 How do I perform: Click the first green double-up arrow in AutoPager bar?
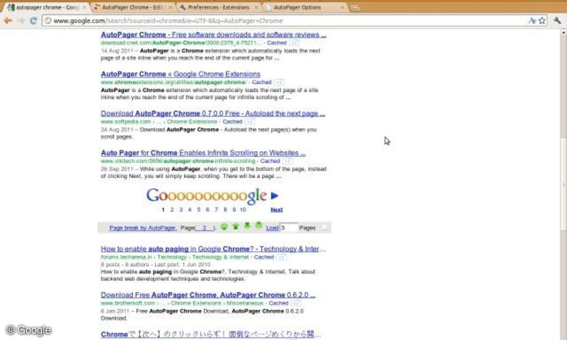[x=224, y=227]
